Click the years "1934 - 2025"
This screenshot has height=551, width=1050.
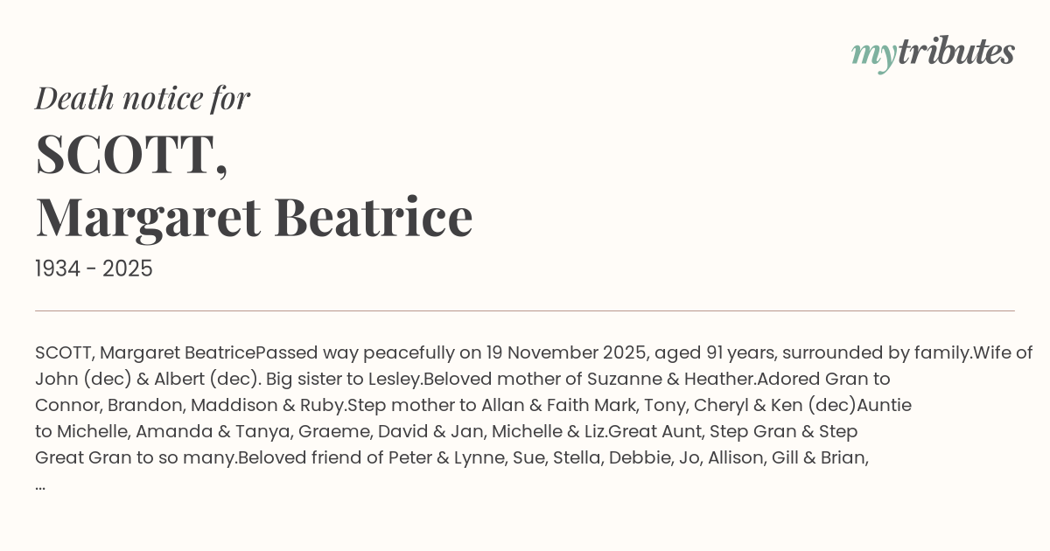point(94,269)
